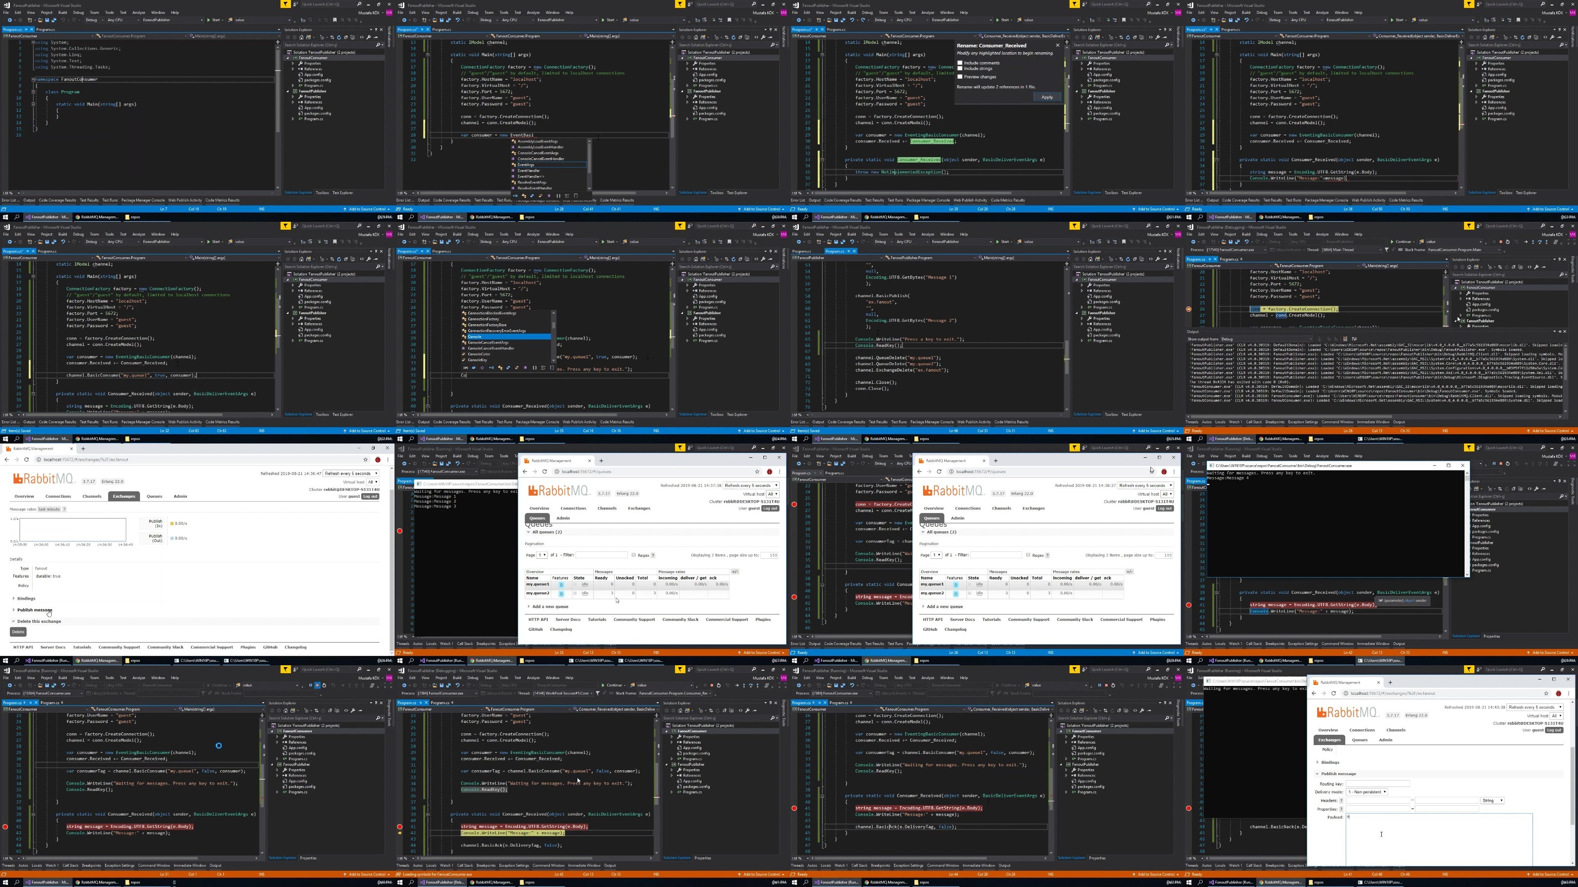The width and height of the screenshot is (1578, 887).
Task: Check Preview changes in Rename dialog
Action: click(x=960, y=76)
